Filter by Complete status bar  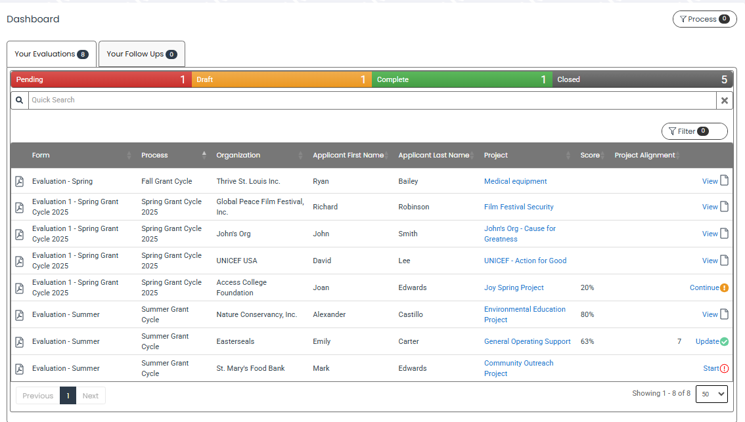point(462,79)
